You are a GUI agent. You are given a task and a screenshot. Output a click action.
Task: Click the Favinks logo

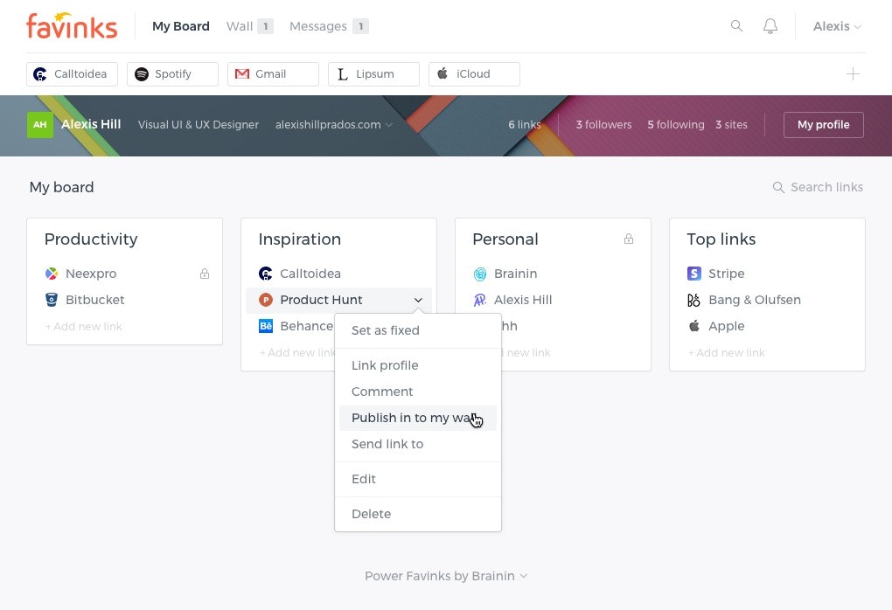(x=72, y=26)
